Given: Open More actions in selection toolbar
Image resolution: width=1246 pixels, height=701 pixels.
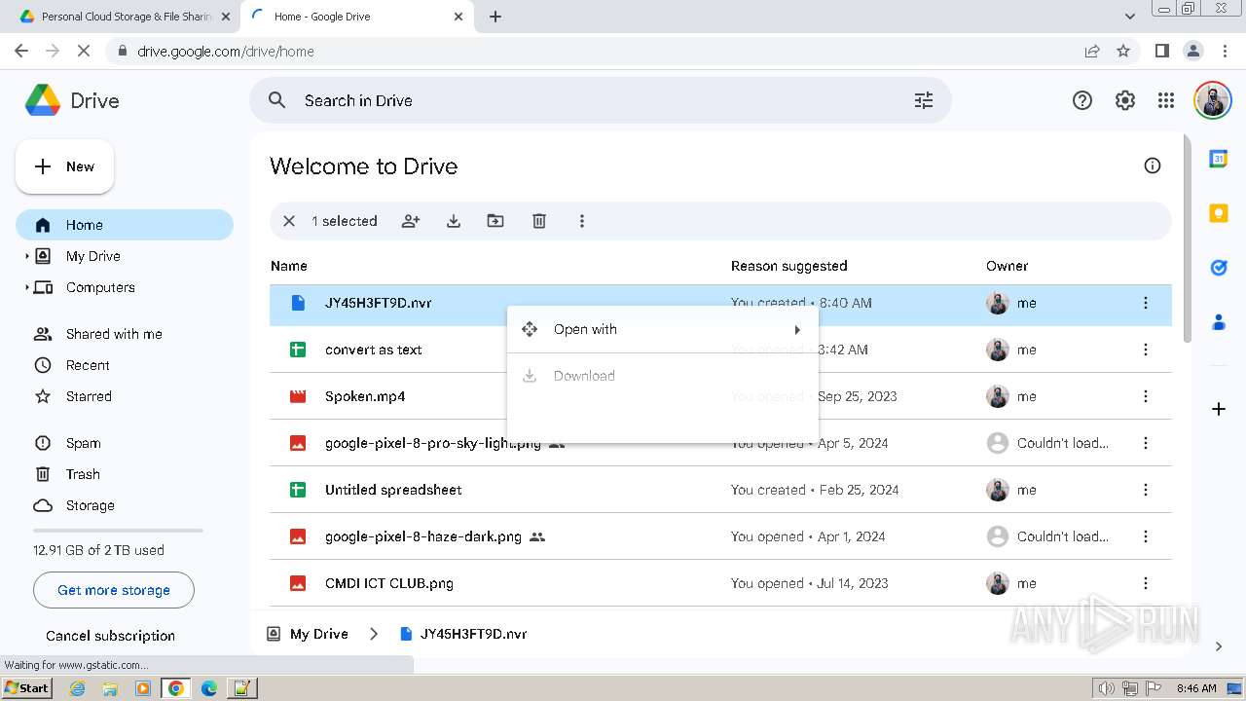Looking at the screenshot, I should (582, 221).
